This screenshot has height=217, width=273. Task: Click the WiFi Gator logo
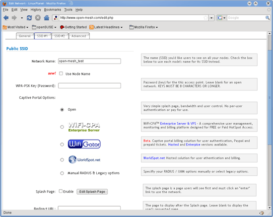coord(84,144)
